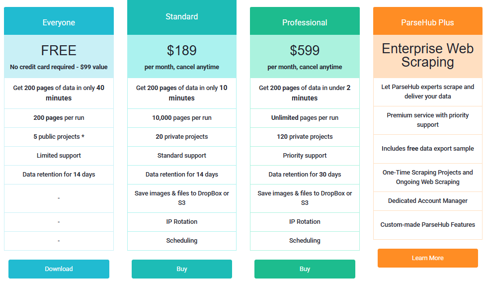Click the orange Learn More button
The width and height of the screenshot is (485, 281).
[427, 258]
